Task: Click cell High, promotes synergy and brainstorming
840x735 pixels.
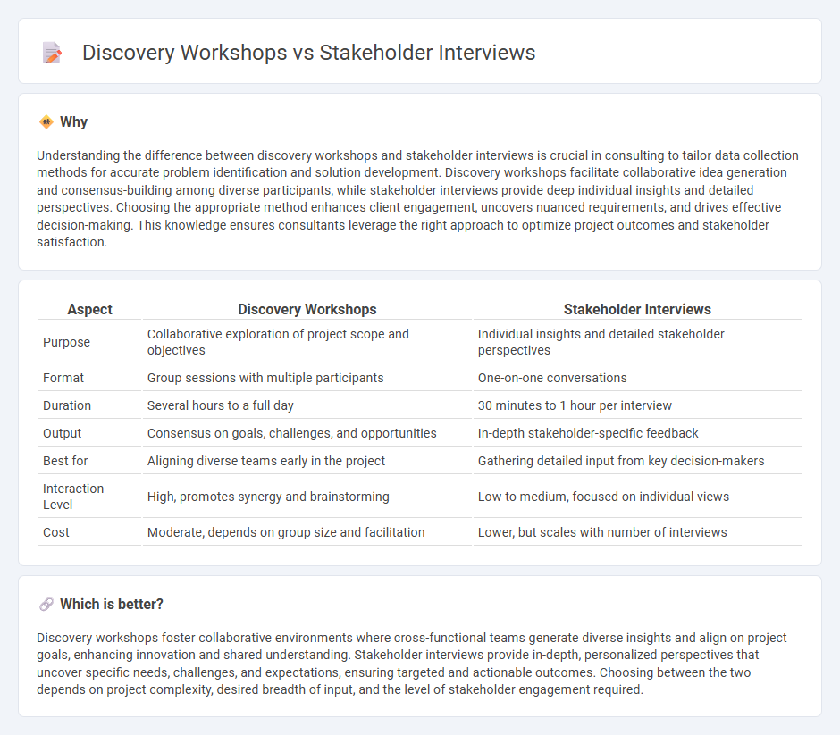Action: tap(307, 497)
